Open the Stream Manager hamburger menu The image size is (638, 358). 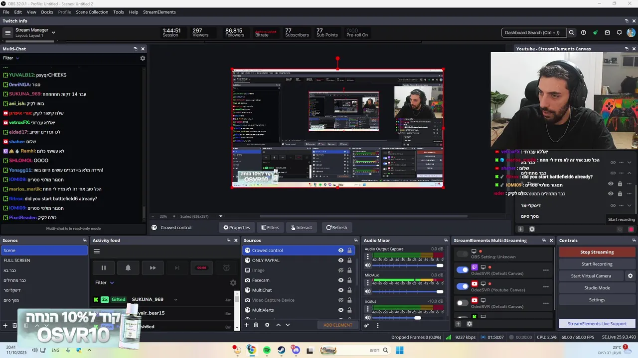[7, 33]
